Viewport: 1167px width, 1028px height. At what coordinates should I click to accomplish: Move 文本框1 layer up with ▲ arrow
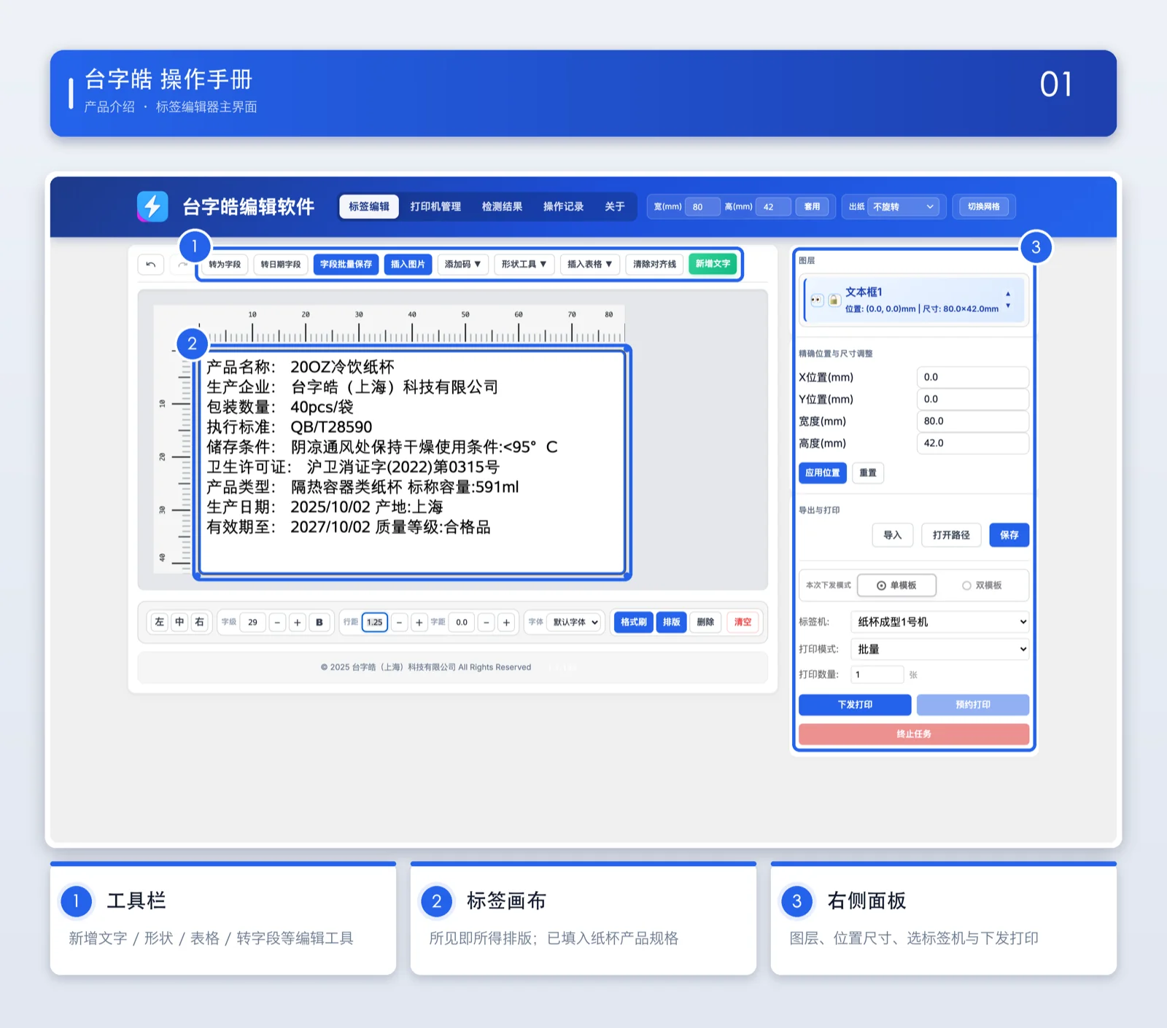tap(1008, 294)
